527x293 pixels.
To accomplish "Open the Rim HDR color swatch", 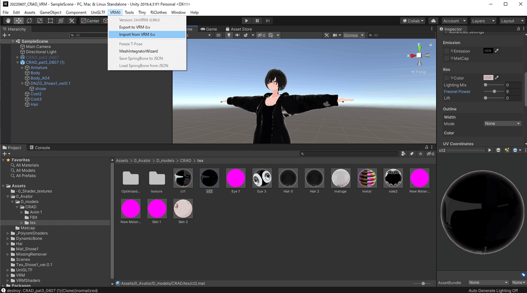I will click(488, 78).
